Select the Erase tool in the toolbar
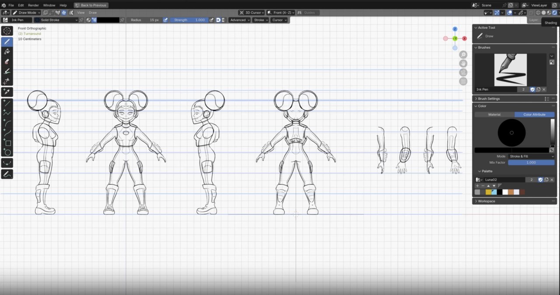This screenshot has width=560, height=295. click(x=7, y=62)
